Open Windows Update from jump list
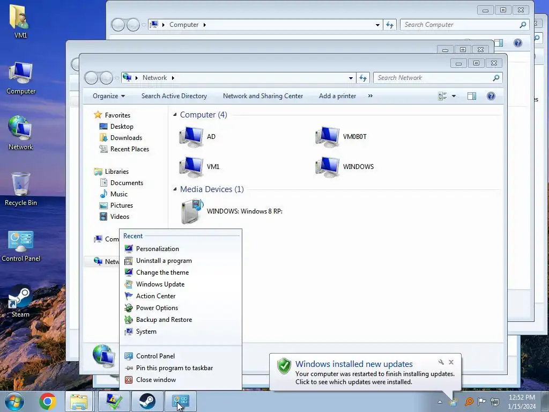This screenshot has width=549, height=412. (180, 284)
